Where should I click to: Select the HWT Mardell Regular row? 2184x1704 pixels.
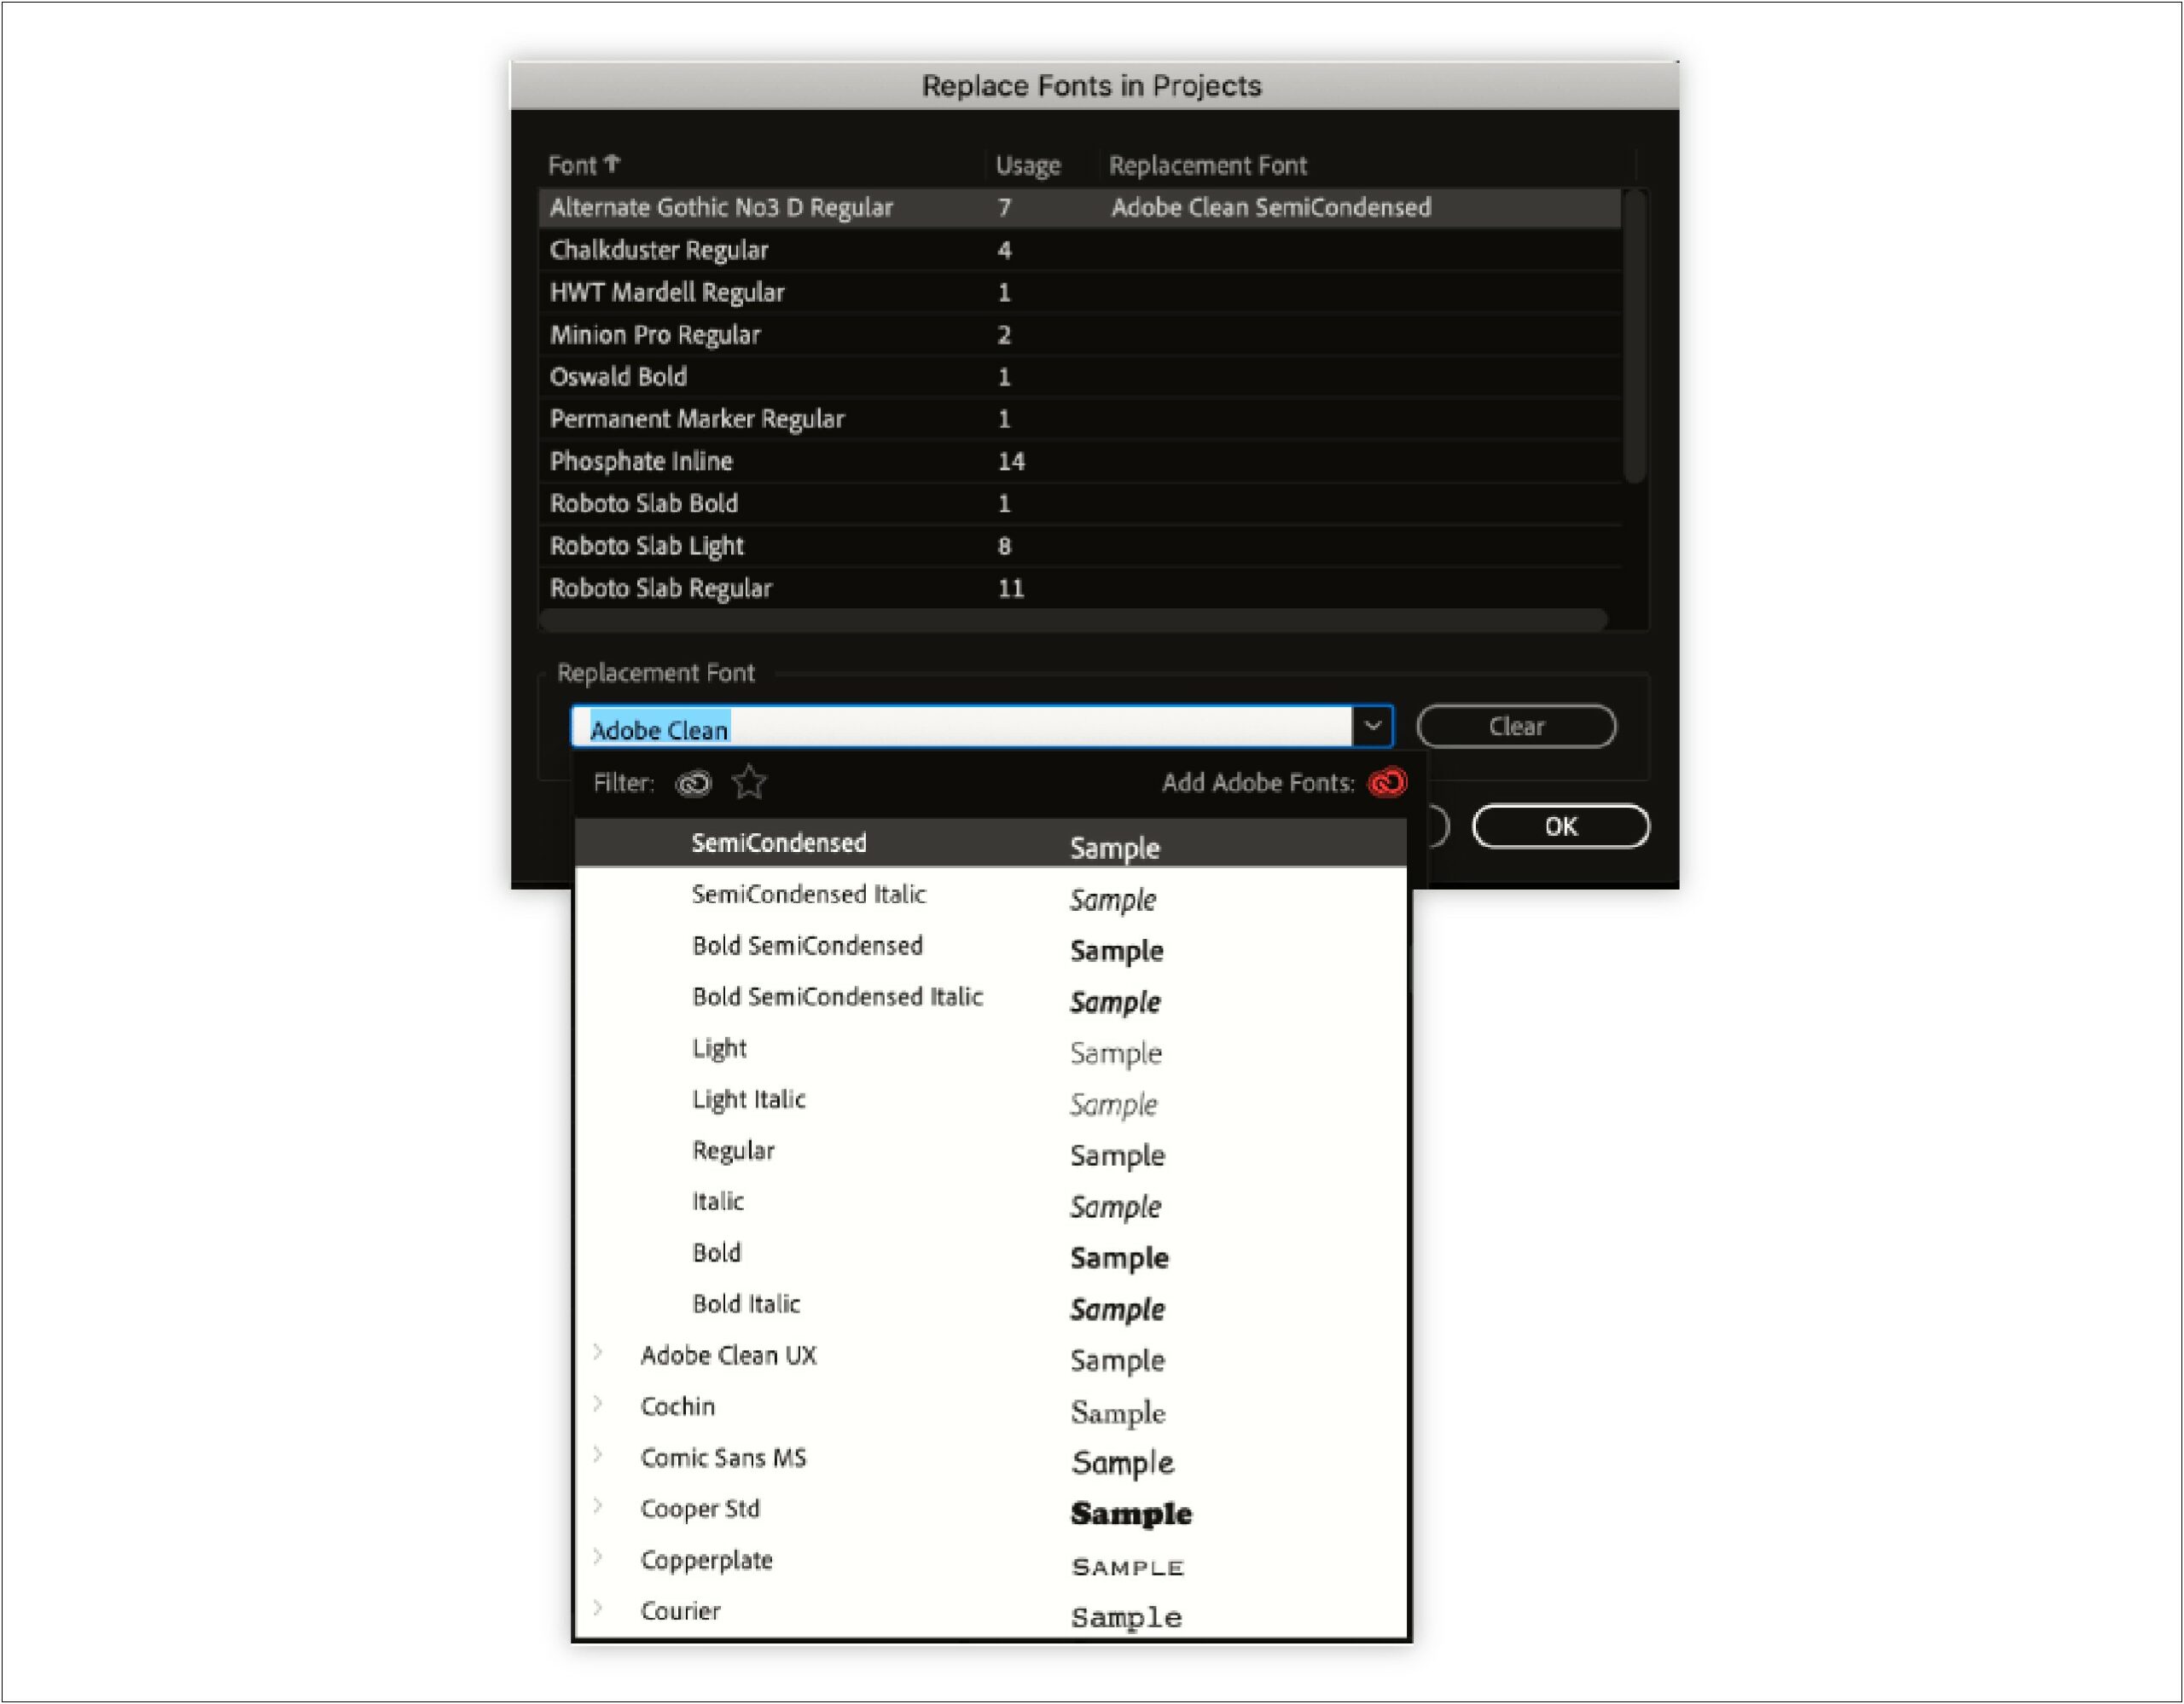(x=1079, y=293)
